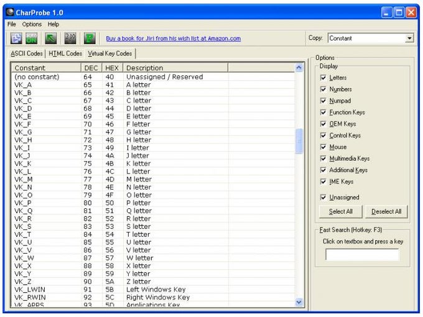Screen dimensions: 423x317
Task: Open the Options menu
Action: (32, 24)
